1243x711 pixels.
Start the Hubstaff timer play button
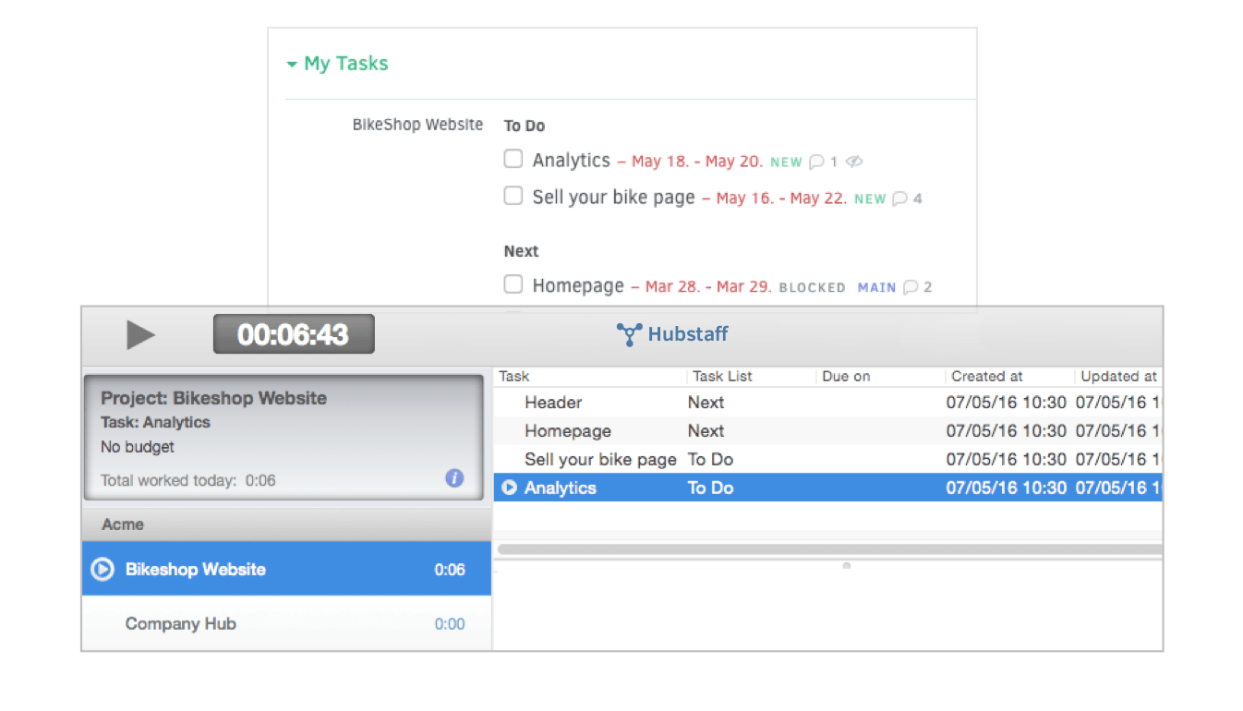[x=140, y=334]
